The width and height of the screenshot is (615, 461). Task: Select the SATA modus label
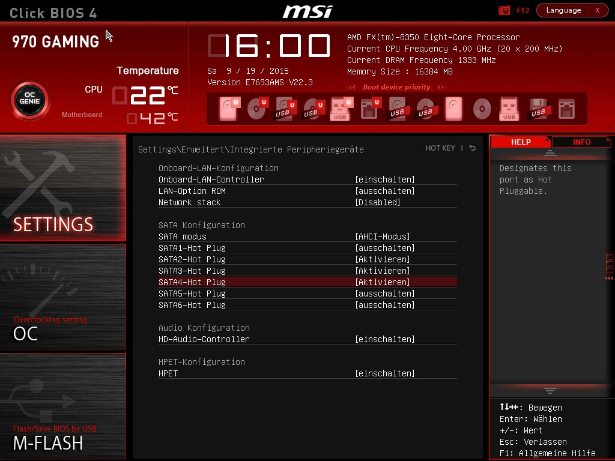[183, 237]
